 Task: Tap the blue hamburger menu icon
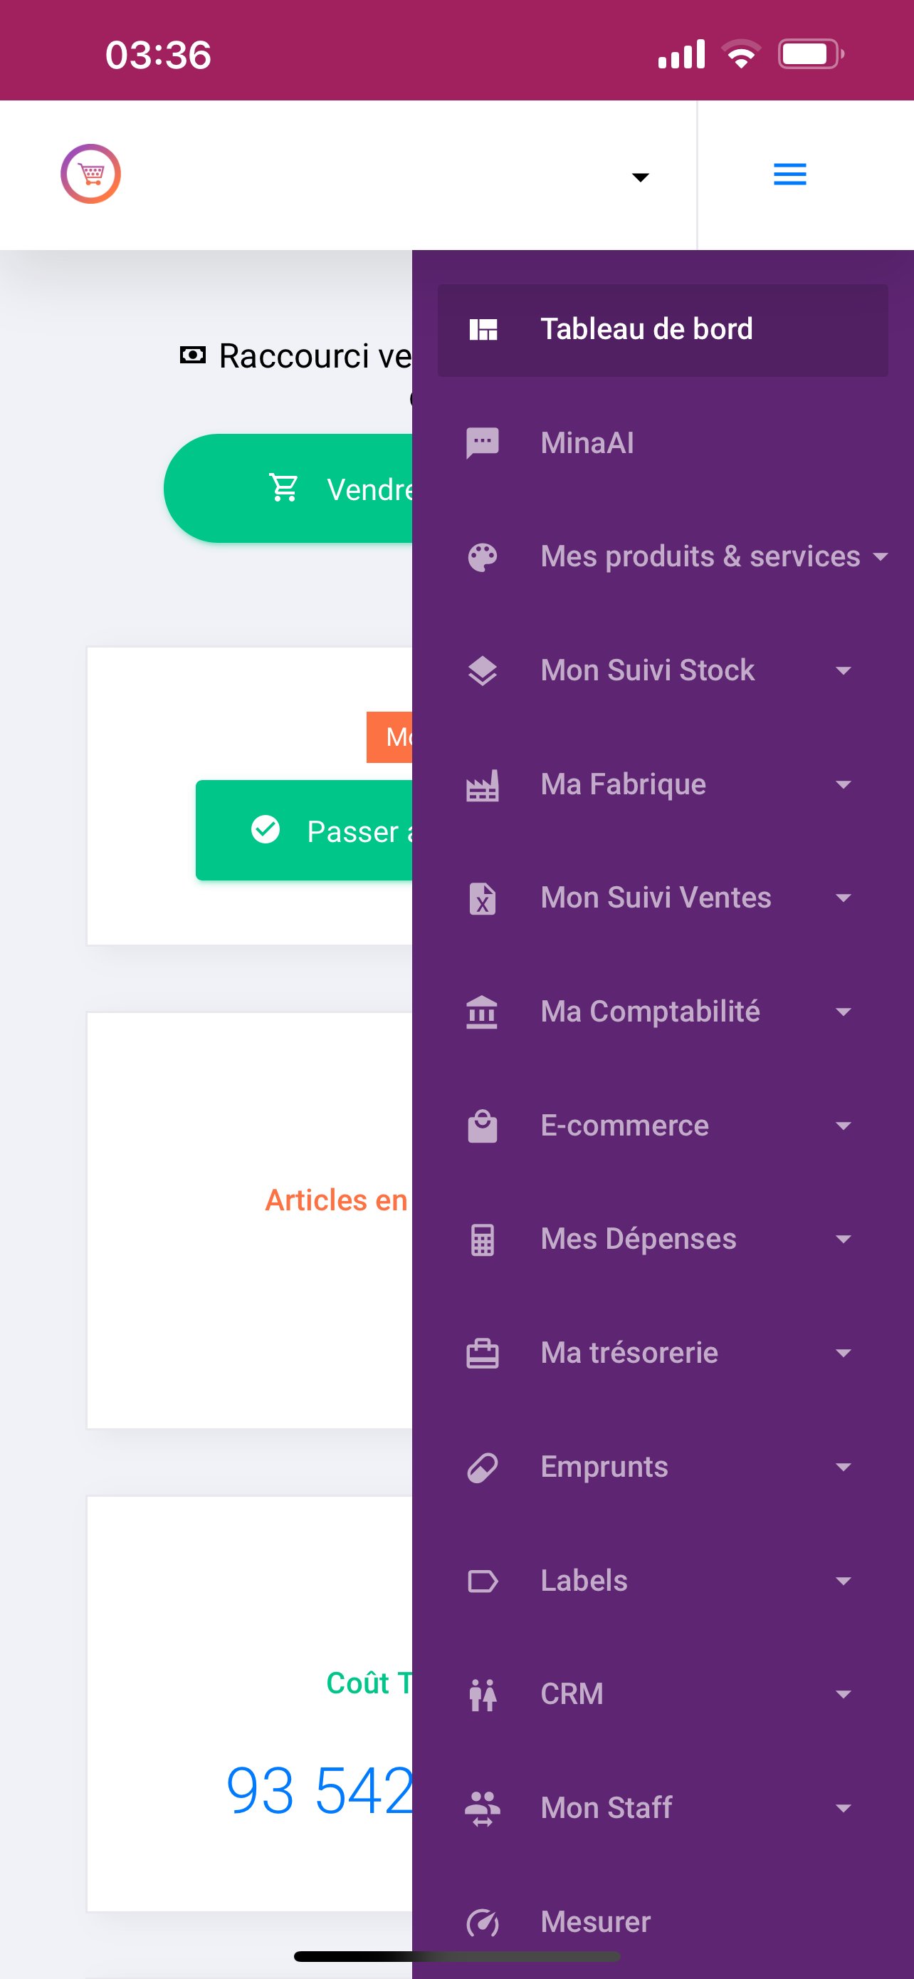[789, 175]
